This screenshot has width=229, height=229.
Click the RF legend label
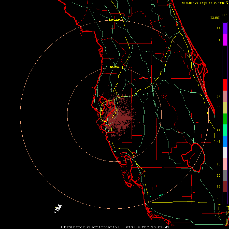tap(218, 28)
